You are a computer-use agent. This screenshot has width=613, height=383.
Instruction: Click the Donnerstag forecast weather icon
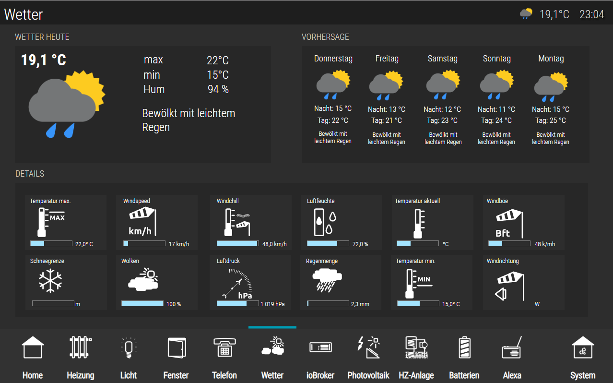(x=333, y=85)
